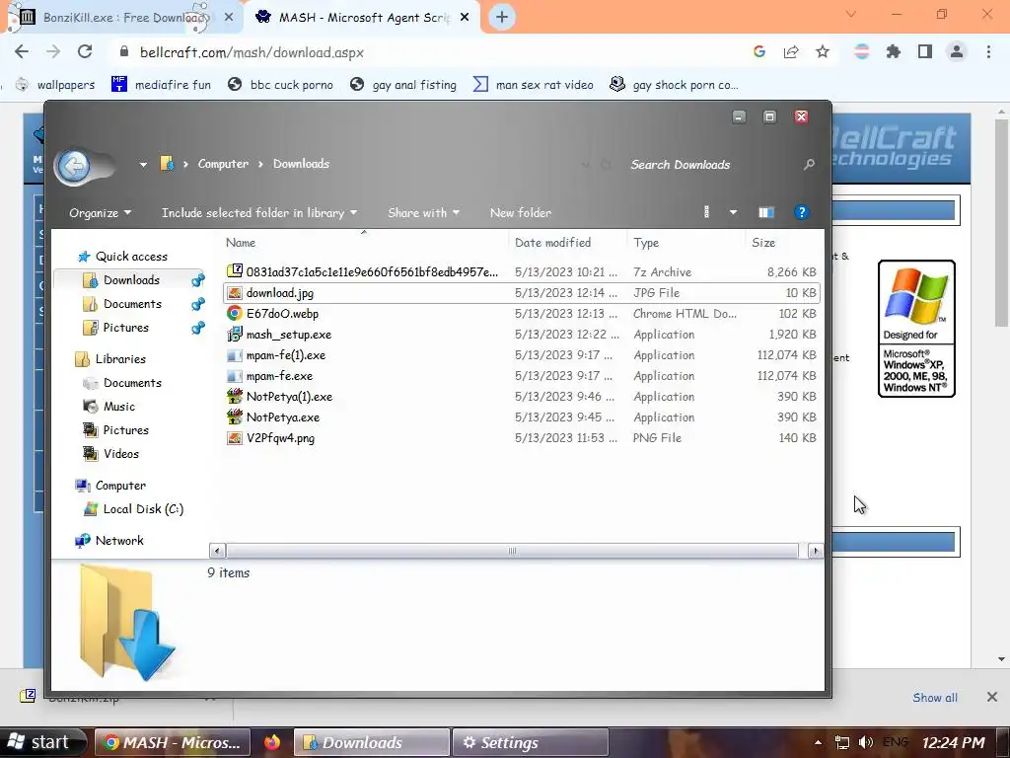The width and height of the screenshot is (1010, 758).
Task: Switch to Settings taskbar button
Action: (530, 742)
